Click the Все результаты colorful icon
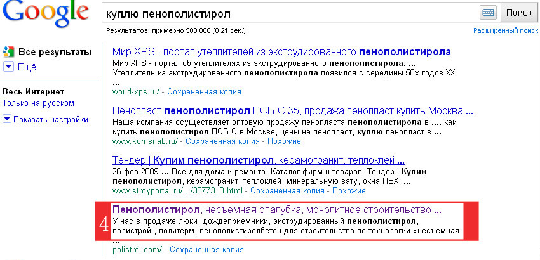This screenshot has width=540, height=260. (x=9, y=52)
